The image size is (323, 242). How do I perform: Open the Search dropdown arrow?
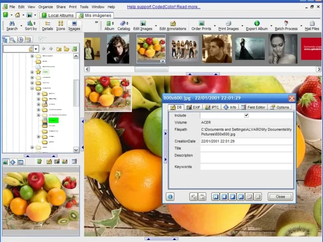point(21,26)
